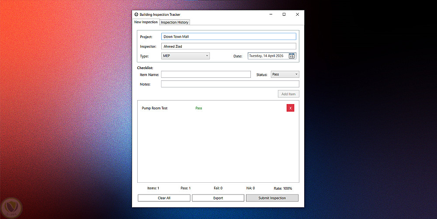Focus the Notes input field
Screen dimensions: 437x219
[230, 84]
